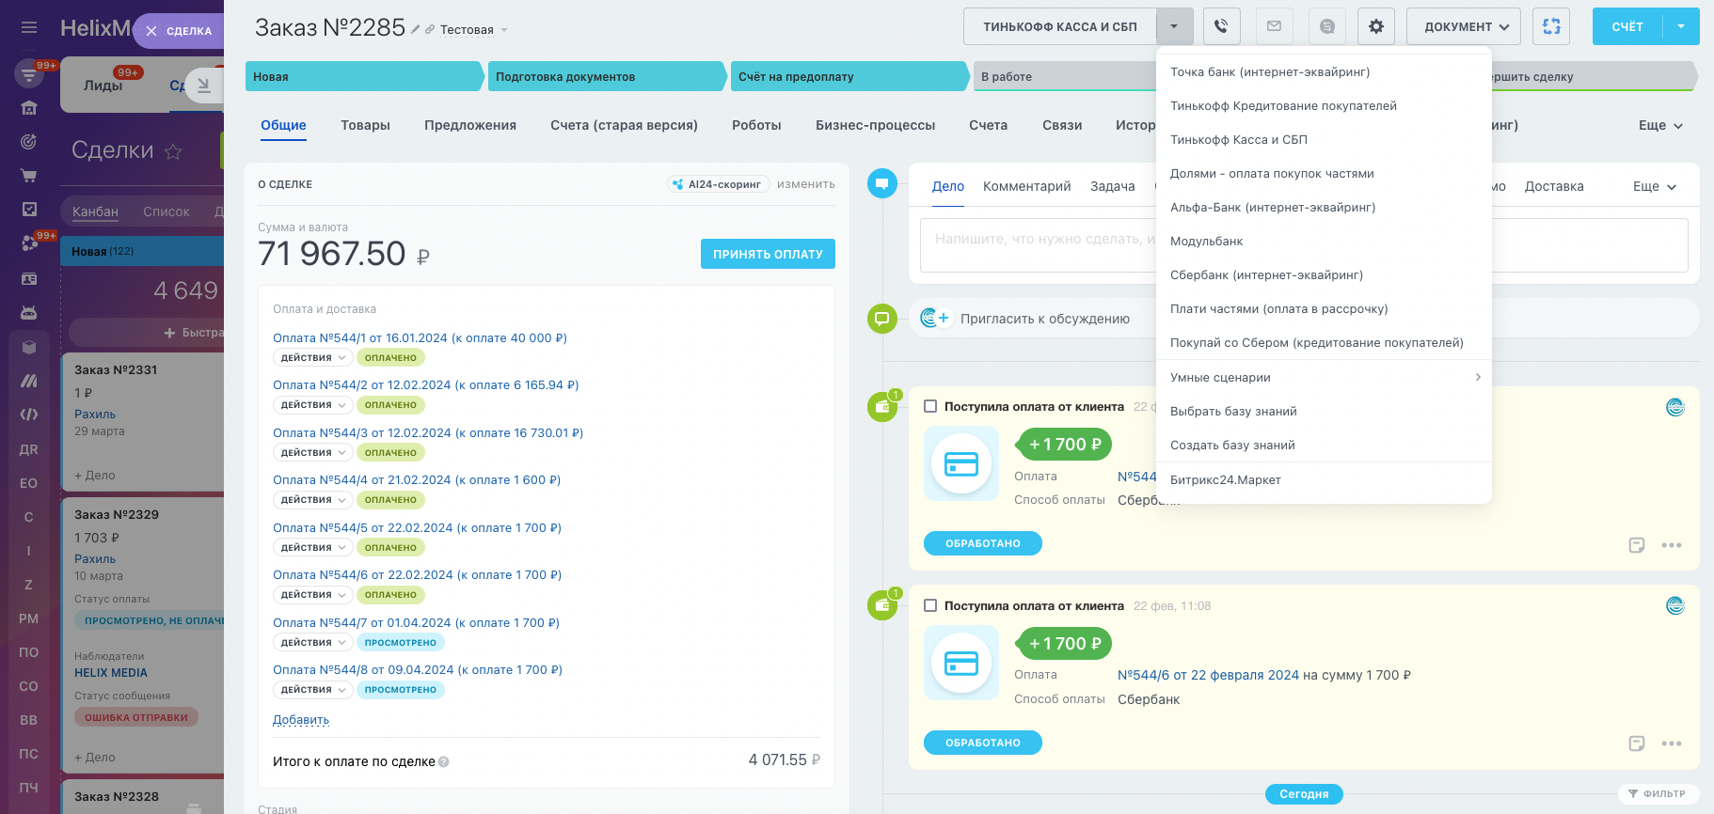Expand the arrow next to СЧЁТ button
Viewport: 1714px width, 814px height.
1681,26
